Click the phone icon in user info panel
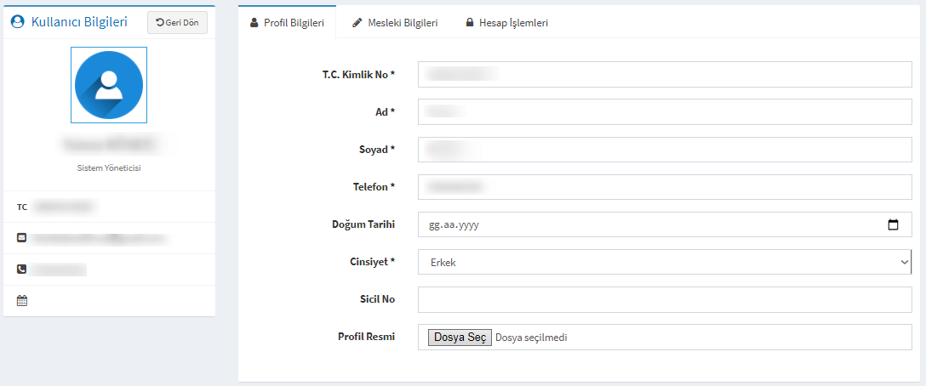This screenshot has height=386, width=926. [x=22, y=270]
